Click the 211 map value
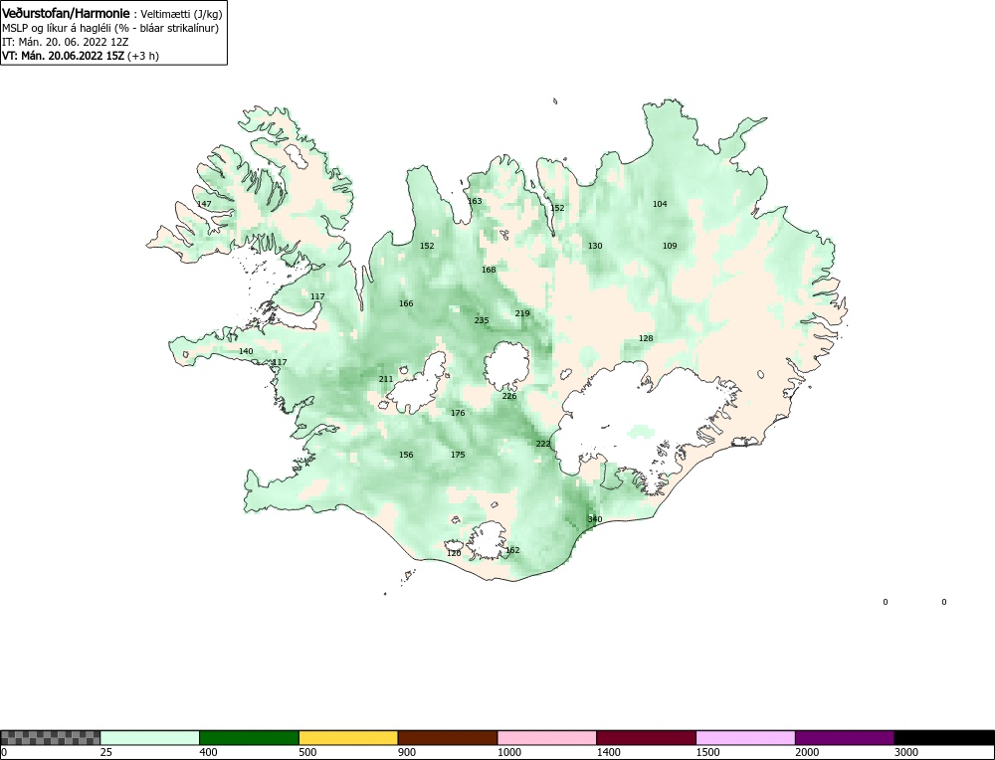 [386, 379]
